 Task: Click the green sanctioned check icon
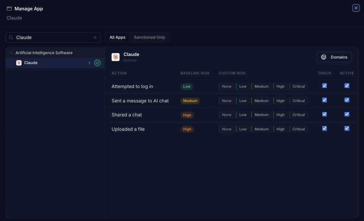click(97, 63)
